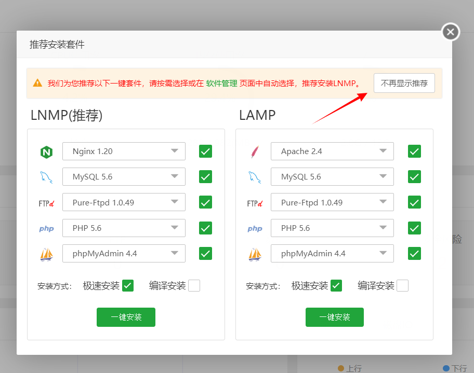Viewport: 474px width, 373px height.
Task: Click the Nginx logo icon in LNMP
Action: tap(47, 152)
